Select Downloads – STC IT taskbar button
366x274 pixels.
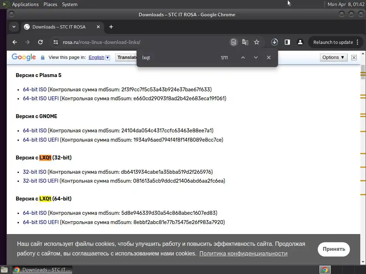pos(42,270)
